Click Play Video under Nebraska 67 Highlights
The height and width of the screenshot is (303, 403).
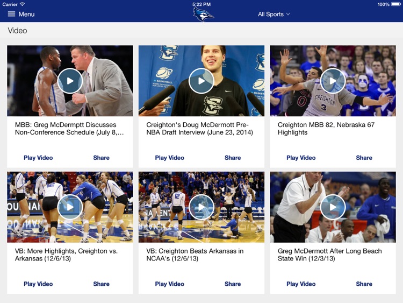tap(301, 158)
